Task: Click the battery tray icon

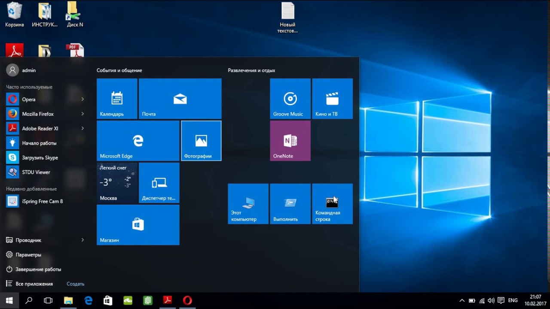Action: [472, 300]
